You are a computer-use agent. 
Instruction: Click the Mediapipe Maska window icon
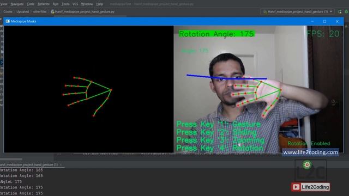8,21
